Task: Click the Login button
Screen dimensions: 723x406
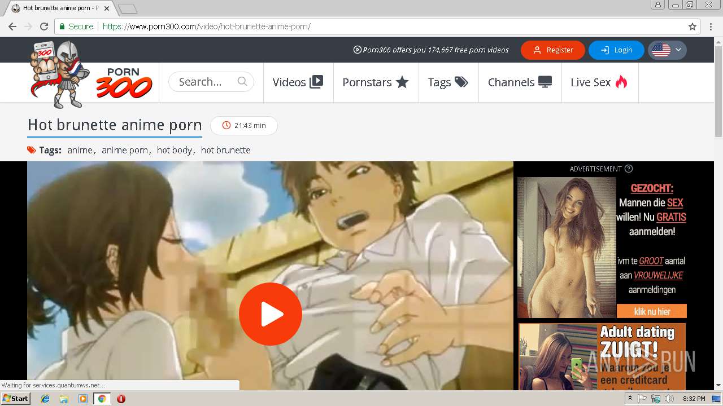Action: [616, 50]
